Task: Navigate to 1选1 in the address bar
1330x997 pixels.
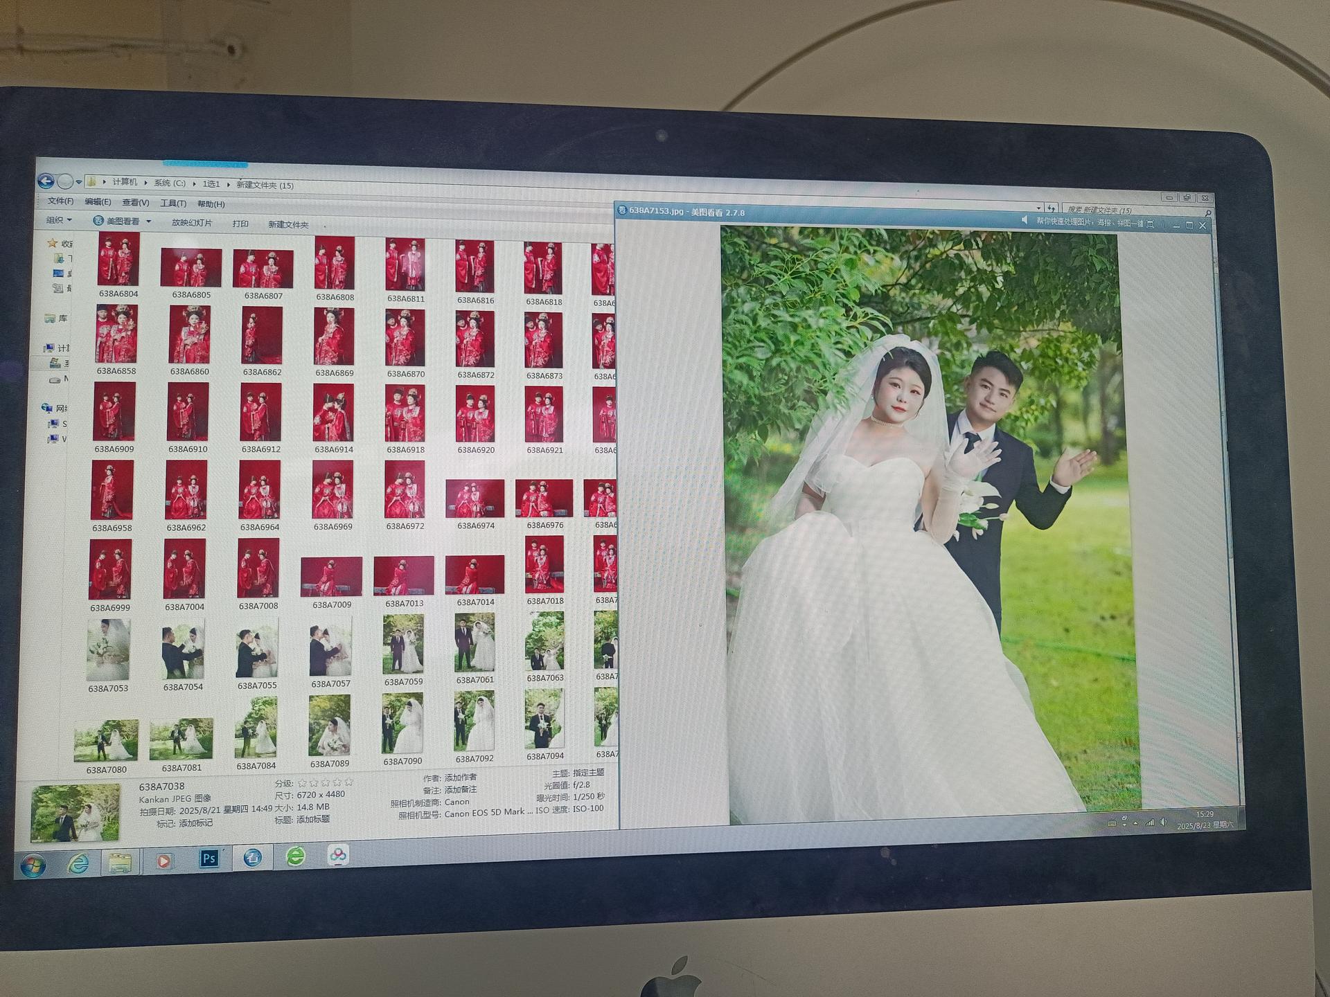Action: tap(211, 184)
